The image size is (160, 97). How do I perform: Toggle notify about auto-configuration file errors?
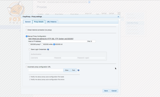pos(30,79)
